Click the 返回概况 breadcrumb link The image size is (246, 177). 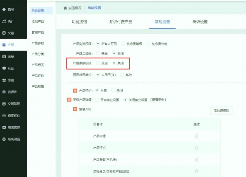pyautogui.click(x=75, y=8)
